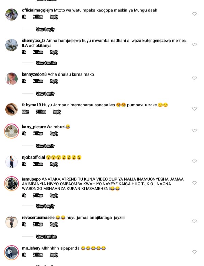Screen dimensions: 204x266
Task: Expand 'View 4 replies' under shemyteo_tz
Action: click(47, 63)
